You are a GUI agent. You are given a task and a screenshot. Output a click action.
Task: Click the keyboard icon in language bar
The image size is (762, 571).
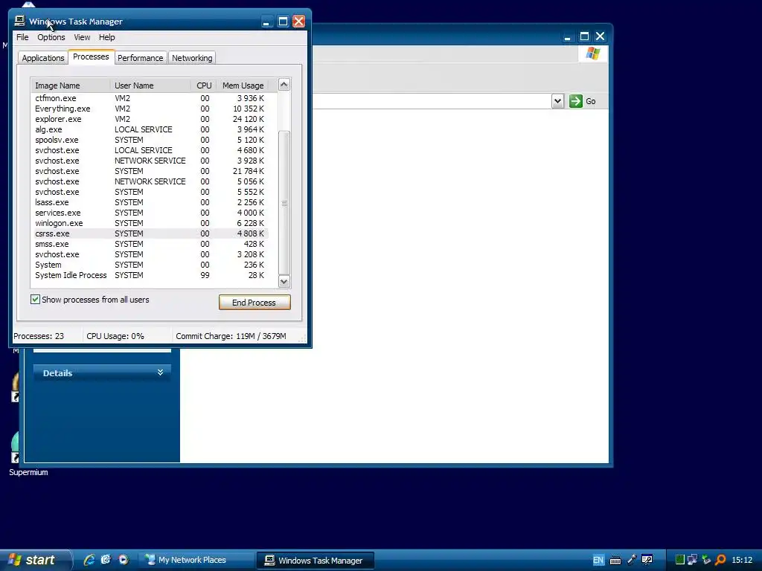tap(615, 561)
